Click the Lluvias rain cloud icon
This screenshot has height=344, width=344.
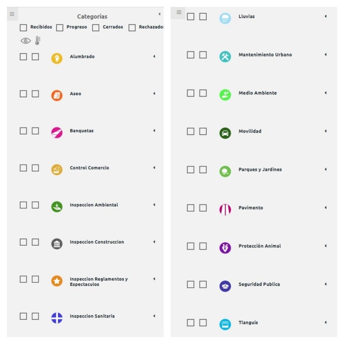[x=225, y=18]
